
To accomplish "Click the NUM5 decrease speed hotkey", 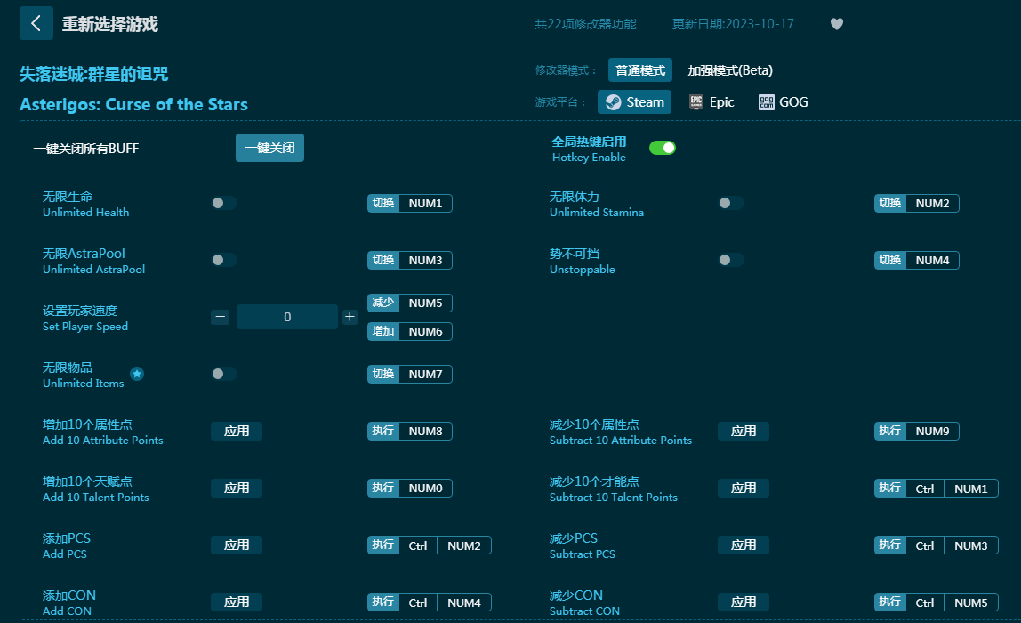I will (410, 303).
